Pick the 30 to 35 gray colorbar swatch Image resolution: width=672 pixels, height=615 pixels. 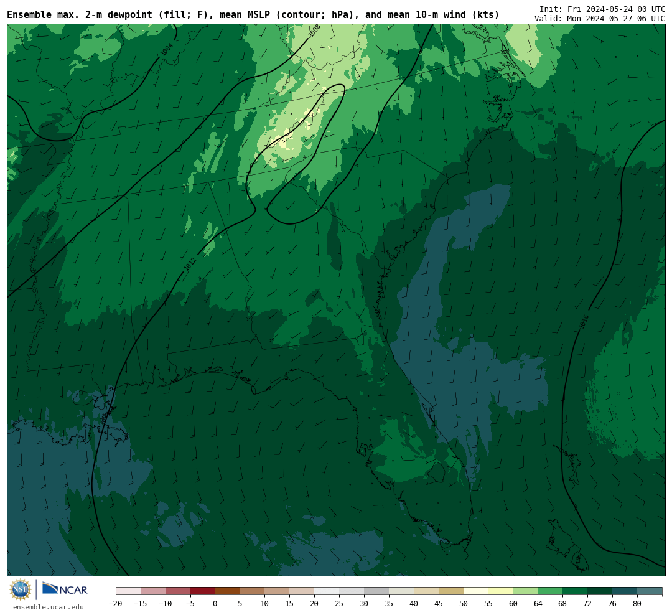point(376,591)
